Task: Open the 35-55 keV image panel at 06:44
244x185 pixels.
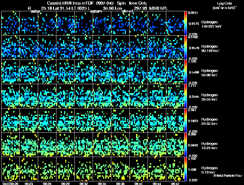Action: (157, 96)
